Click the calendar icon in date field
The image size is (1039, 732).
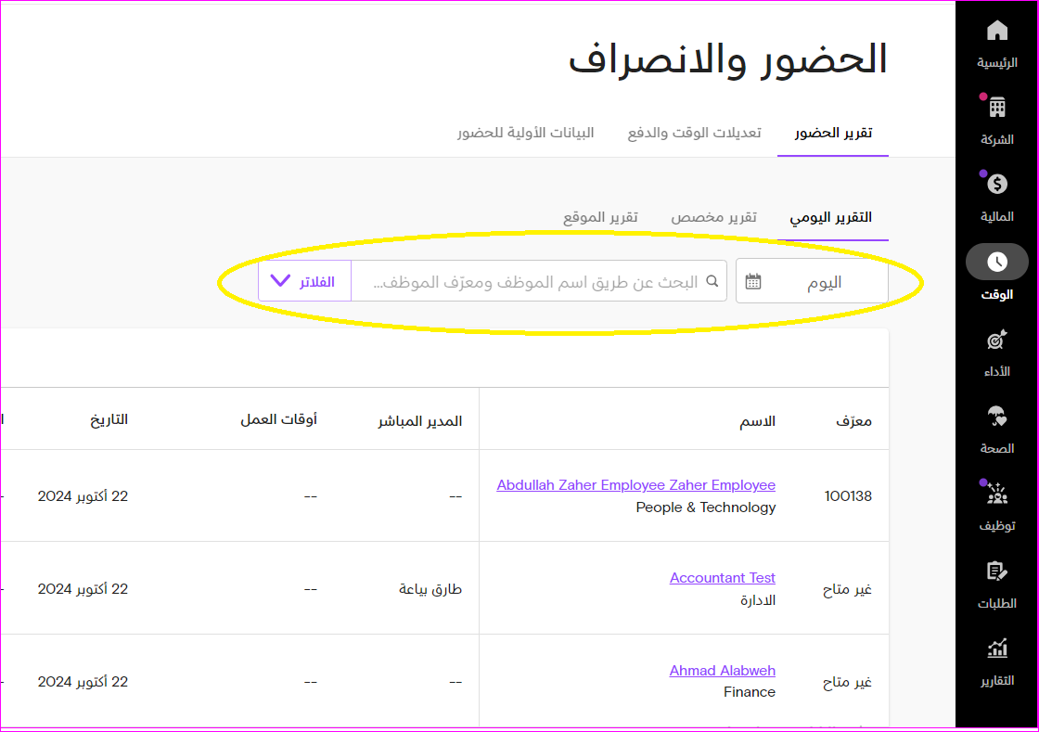click(x=753, y=281)
